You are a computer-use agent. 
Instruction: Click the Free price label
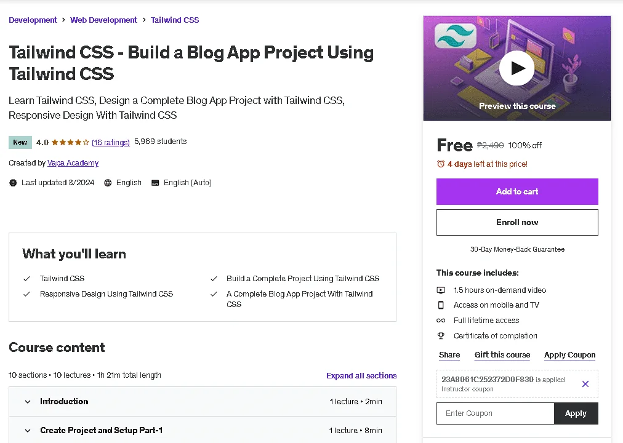454,145
